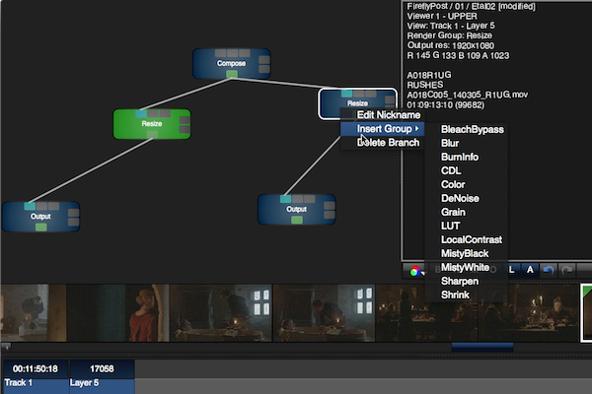This screenshot has width=592, height=394.
Task: Click the frame number field 17058
Action: pyautogui.click(x=102, y=368)
